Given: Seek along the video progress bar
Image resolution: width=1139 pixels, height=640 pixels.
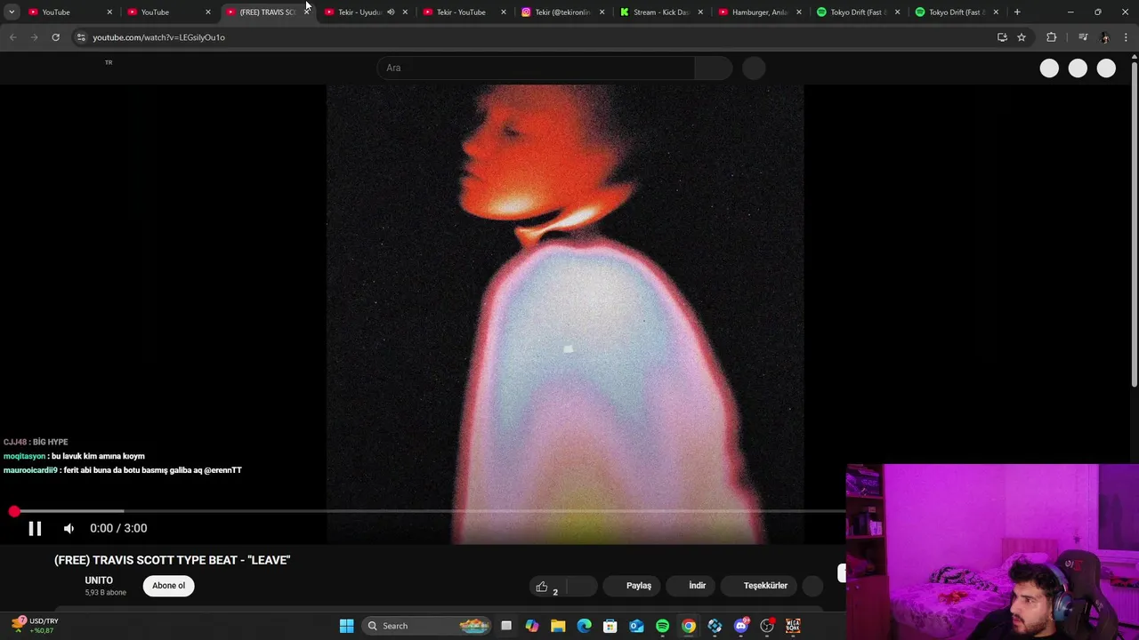Looking at the screenshot, I should click(427, 512).
